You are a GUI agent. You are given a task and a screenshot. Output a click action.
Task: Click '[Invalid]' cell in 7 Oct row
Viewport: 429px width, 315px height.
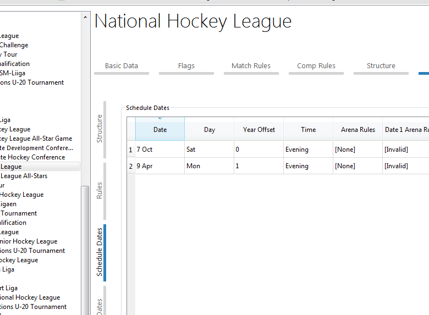pyautogui.click(x=406, y=150)
